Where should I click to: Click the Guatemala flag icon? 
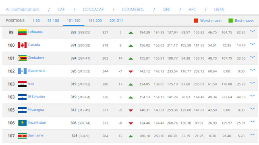[x=22, y=71]
